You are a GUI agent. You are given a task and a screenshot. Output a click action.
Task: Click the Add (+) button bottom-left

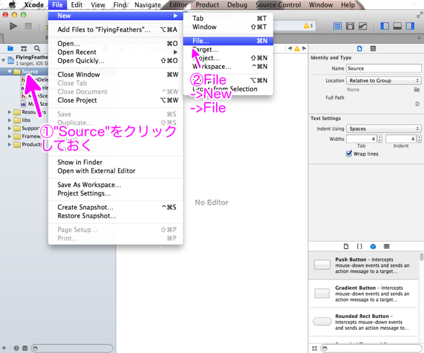click(x=4, y=348)
